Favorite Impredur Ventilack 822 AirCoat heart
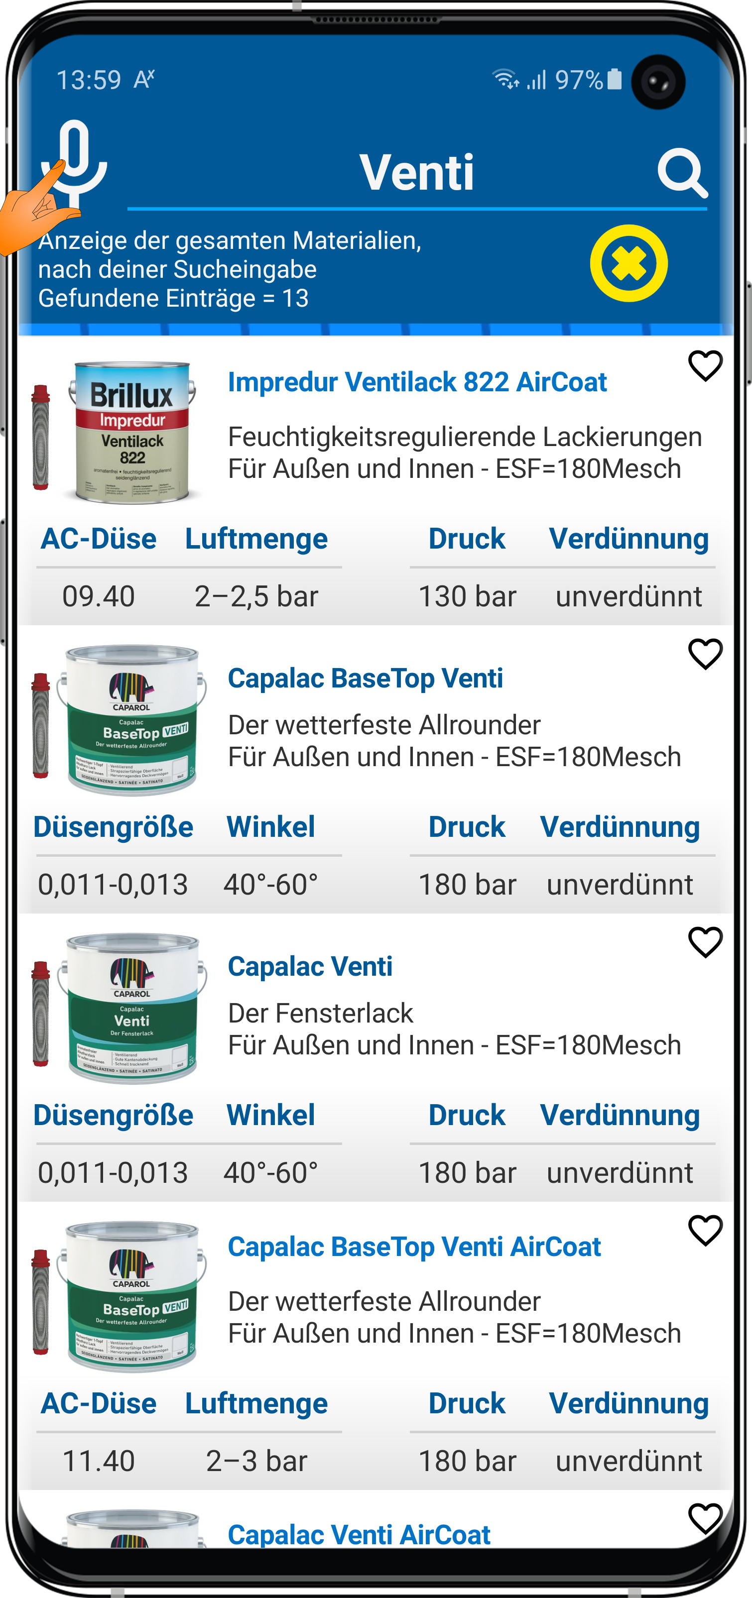This screenshot has height=1598, width=752. tap(705, 366)
